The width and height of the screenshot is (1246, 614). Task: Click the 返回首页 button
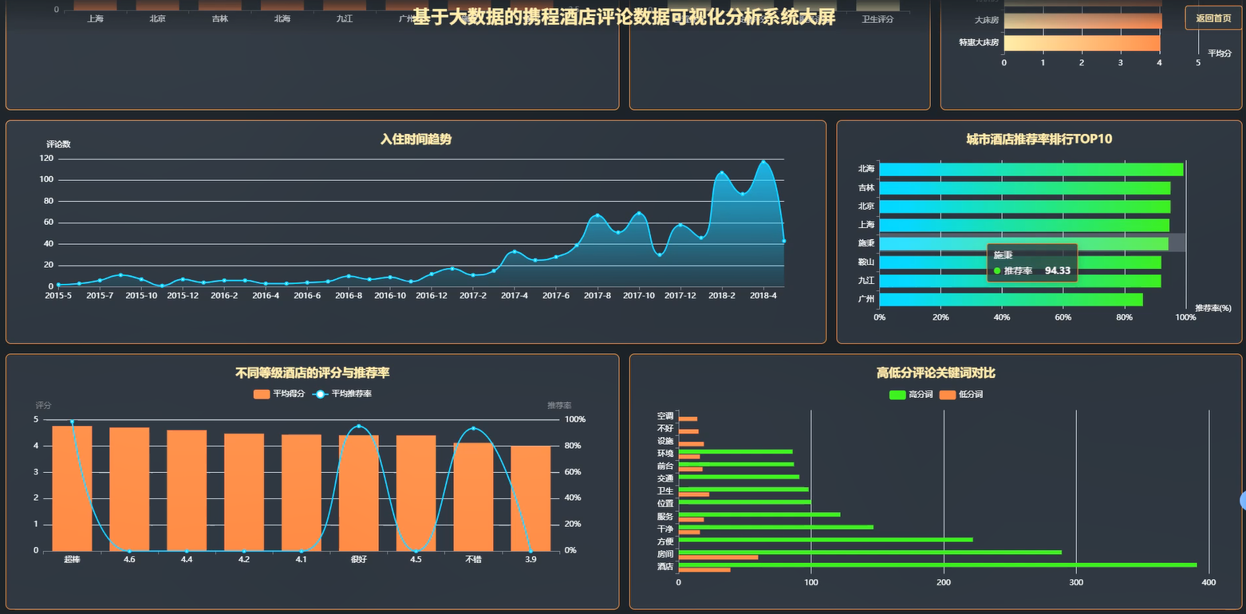1212,18
